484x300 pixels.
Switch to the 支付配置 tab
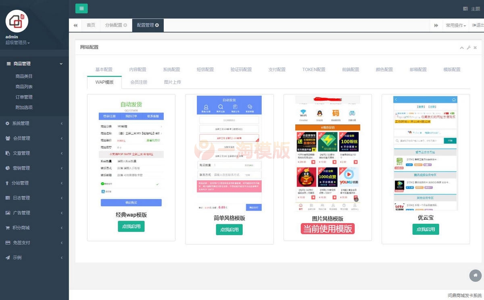pos(276,69)
